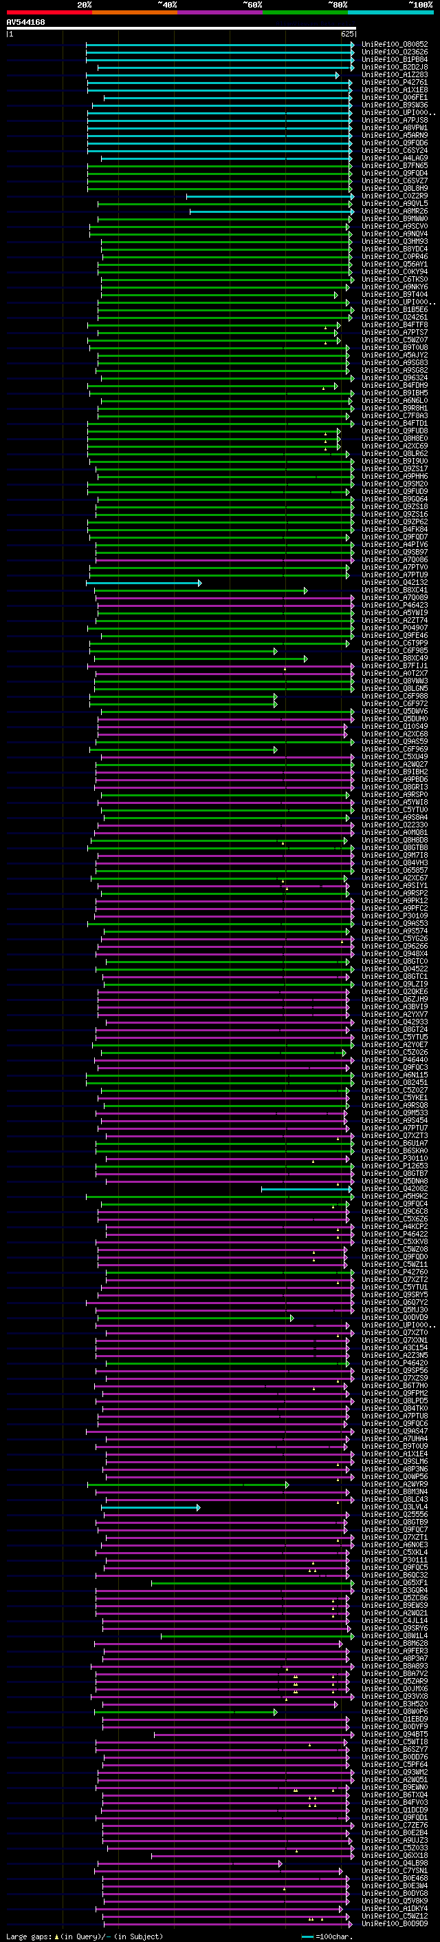Screen dimensions: 440x1942
Task: Click the green ~80% identity legend segment
Action: [305, 12]
